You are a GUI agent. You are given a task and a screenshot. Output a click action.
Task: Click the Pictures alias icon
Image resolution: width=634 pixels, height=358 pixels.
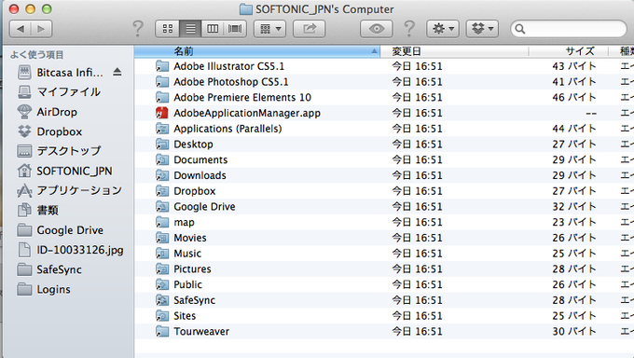(x=162, y=269)
